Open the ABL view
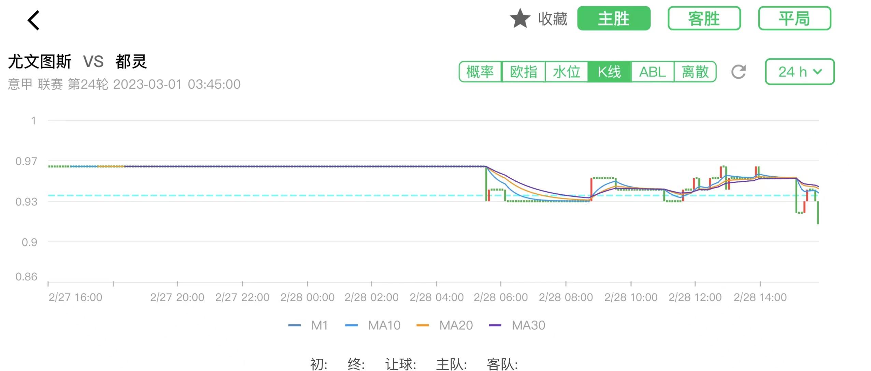Viewport: 871px width, 371px height. coord(653,72)
